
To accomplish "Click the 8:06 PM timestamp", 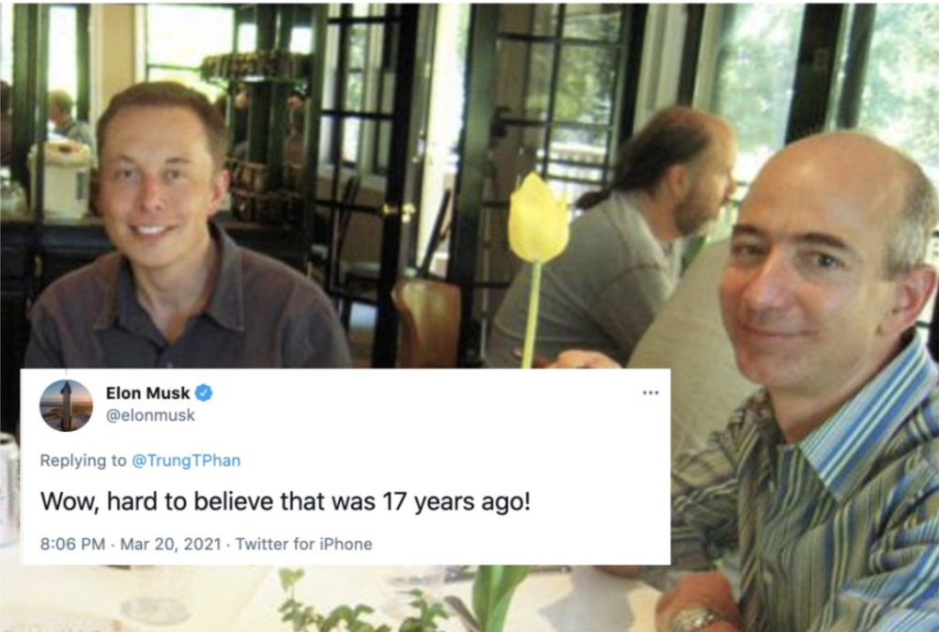I will point(72,544).
